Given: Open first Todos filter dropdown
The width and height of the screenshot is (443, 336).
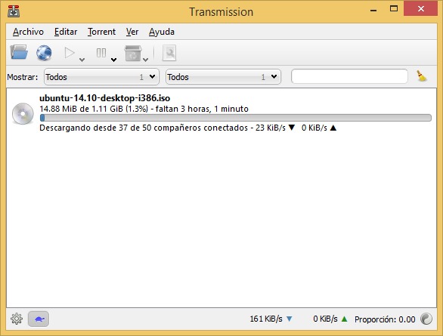Looking at the screenshot, I should click(102, 77).
